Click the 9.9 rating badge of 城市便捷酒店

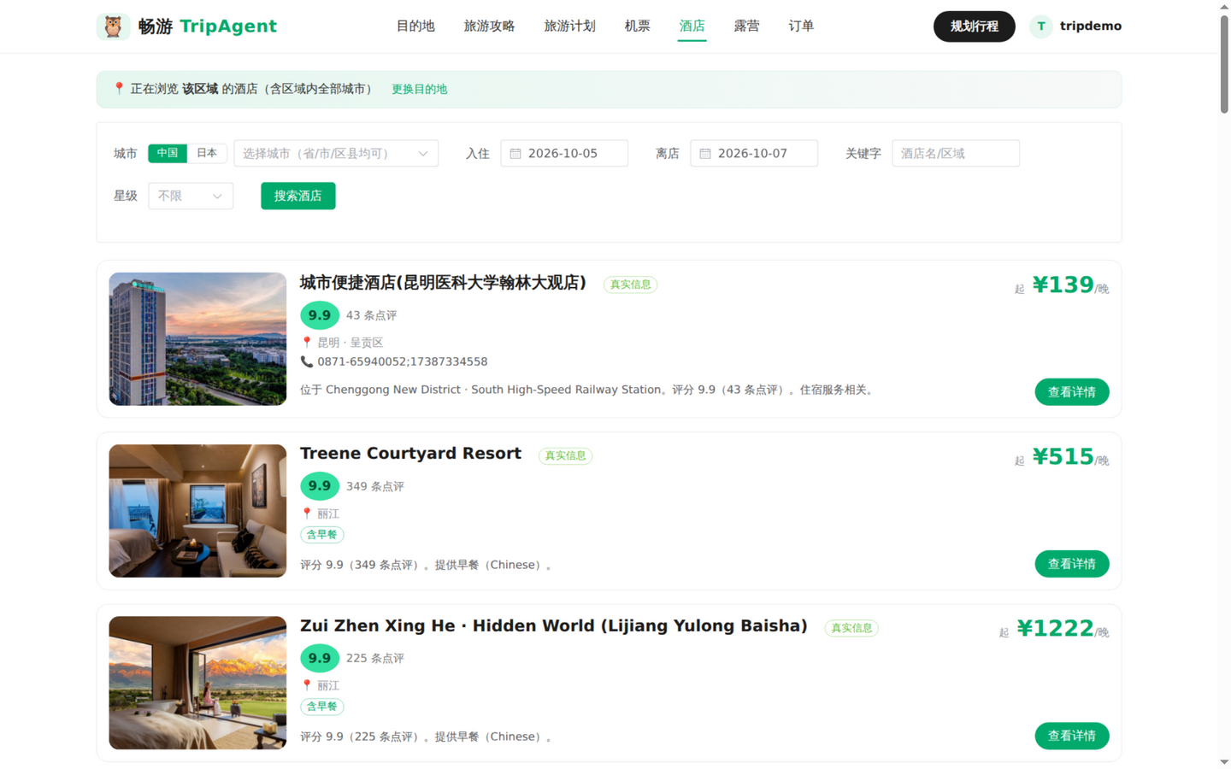pos(320,315)
